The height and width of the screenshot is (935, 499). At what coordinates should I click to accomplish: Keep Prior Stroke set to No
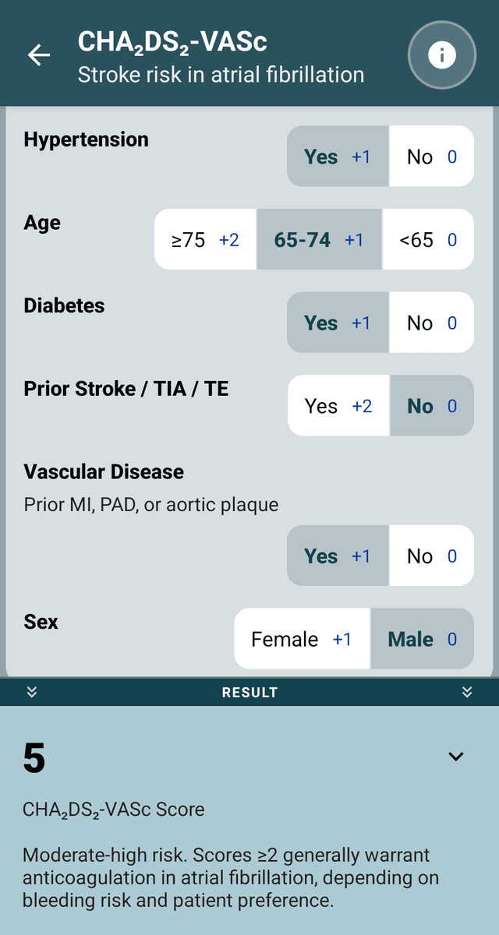point(432,405)
